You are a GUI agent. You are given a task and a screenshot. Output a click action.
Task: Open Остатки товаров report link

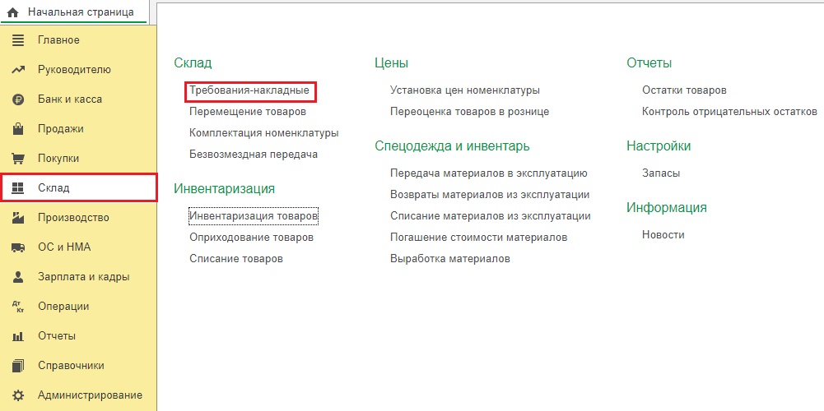tap(684, 90)
